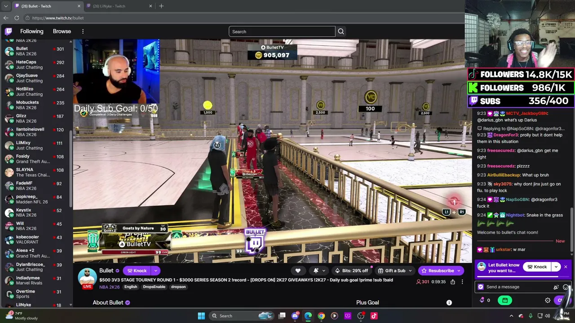Image resolution: width=575 pixels, height=323 pixels.
Task: Open the NBA 2K26 category link
Action: [x=110, y=287]
